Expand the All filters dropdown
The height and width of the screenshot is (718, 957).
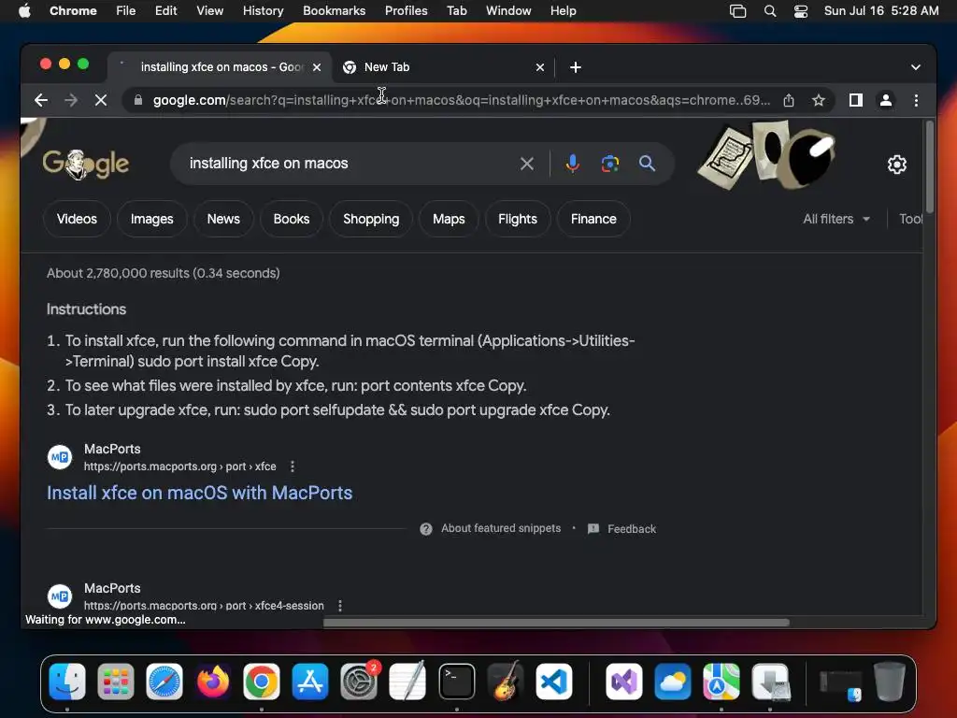[836, 219]
